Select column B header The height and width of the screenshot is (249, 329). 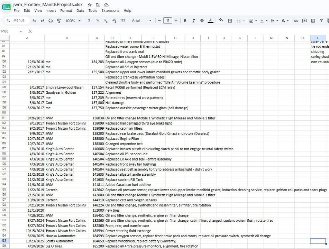pos(67,38)
